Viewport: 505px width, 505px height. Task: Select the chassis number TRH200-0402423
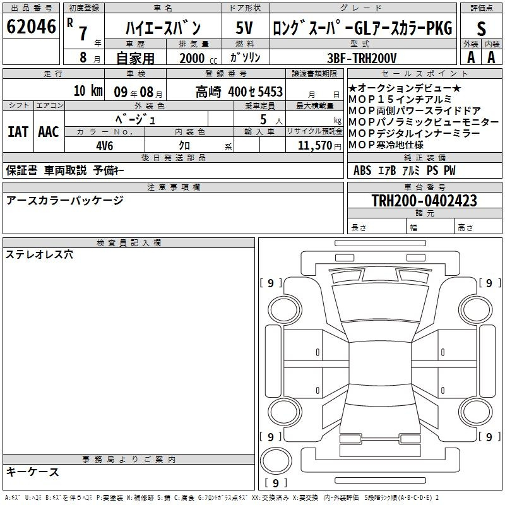pyautogui.click(x=424, y=201)
